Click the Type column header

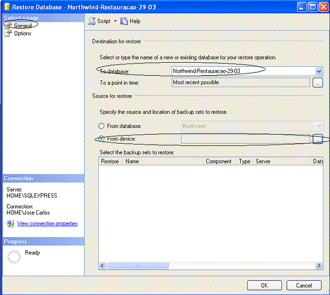[x=244, y=161]
